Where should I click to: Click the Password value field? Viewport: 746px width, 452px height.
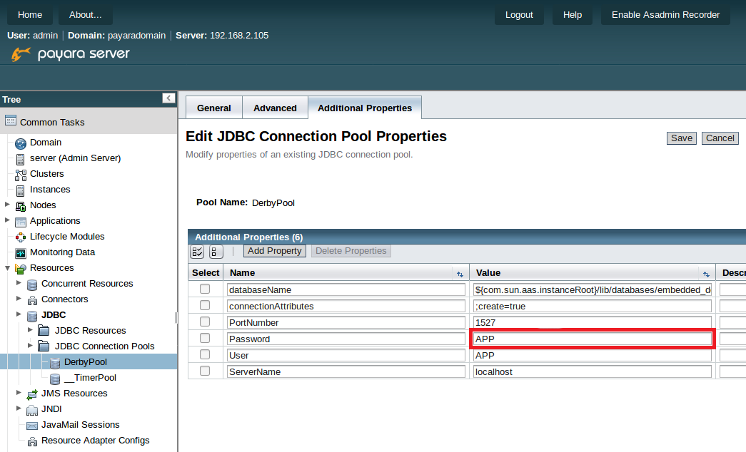pyautogui.click(x=593, y=339)
